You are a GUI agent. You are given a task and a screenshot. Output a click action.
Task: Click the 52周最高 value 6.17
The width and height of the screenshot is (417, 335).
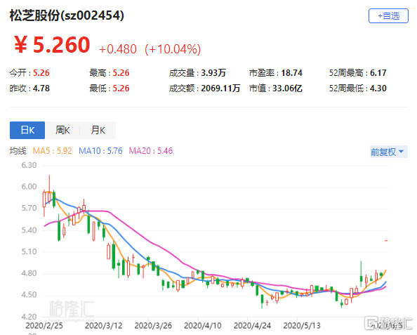(378, 72)
